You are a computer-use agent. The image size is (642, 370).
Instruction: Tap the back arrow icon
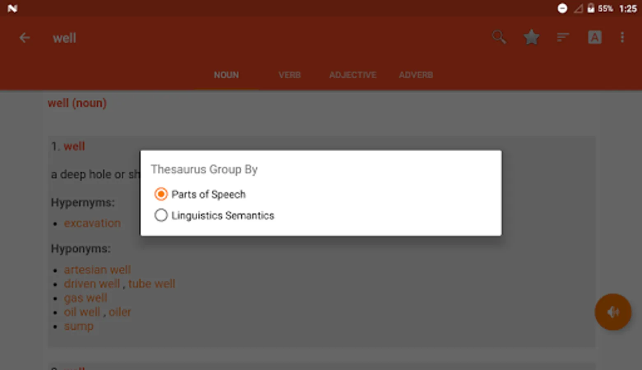pos(24,38)
